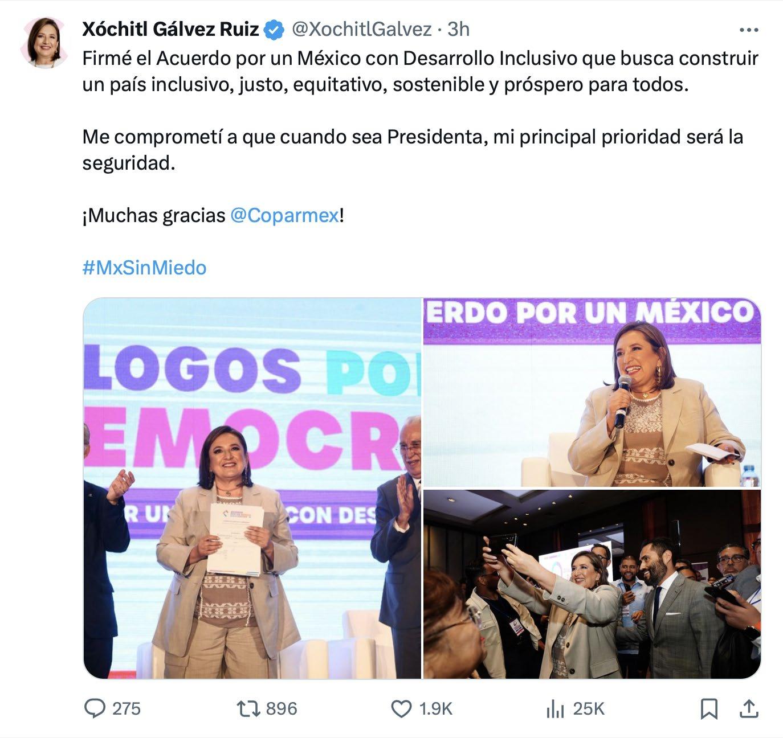This screenshot has height=738, width=783.
Task: Open the @Coparmex mention link
Action: tap(284, 215)
